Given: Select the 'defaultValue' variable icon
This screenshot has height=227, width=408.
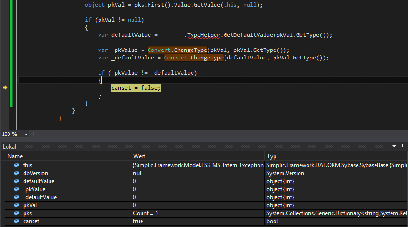Looking at the screenshot, I should [x=17, y=181].
